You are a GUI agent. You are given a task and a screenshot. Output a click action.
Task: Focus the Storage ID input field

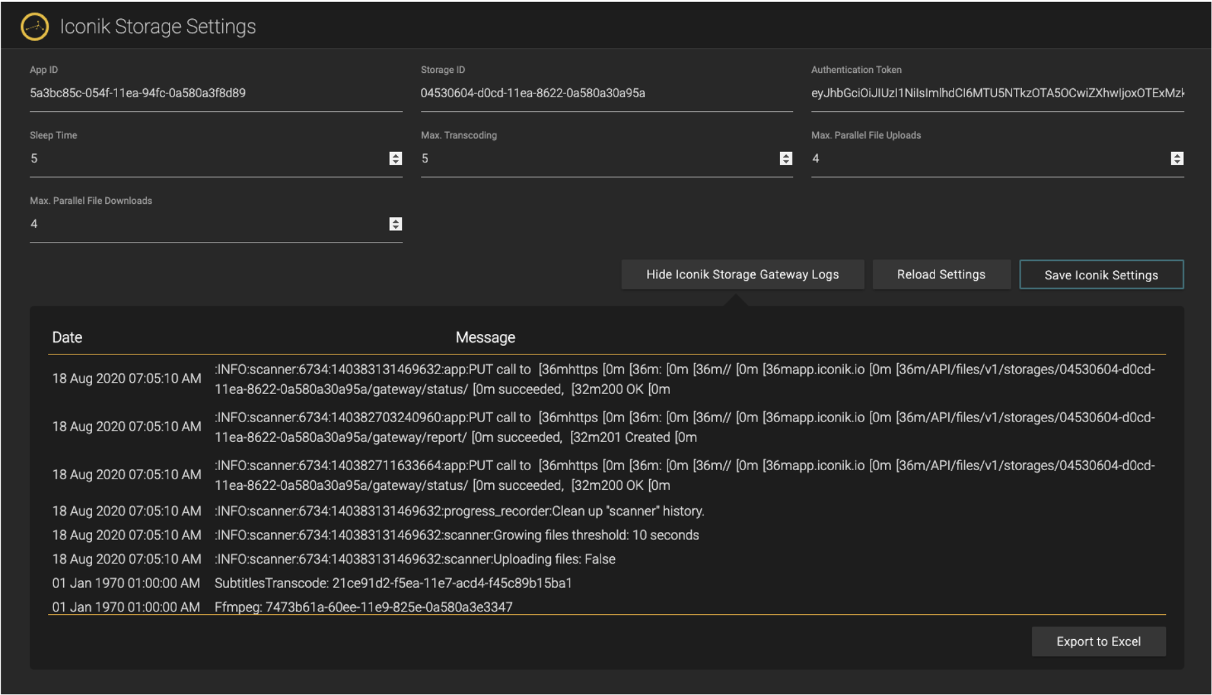pyautogui.click(x=606, y=93)
